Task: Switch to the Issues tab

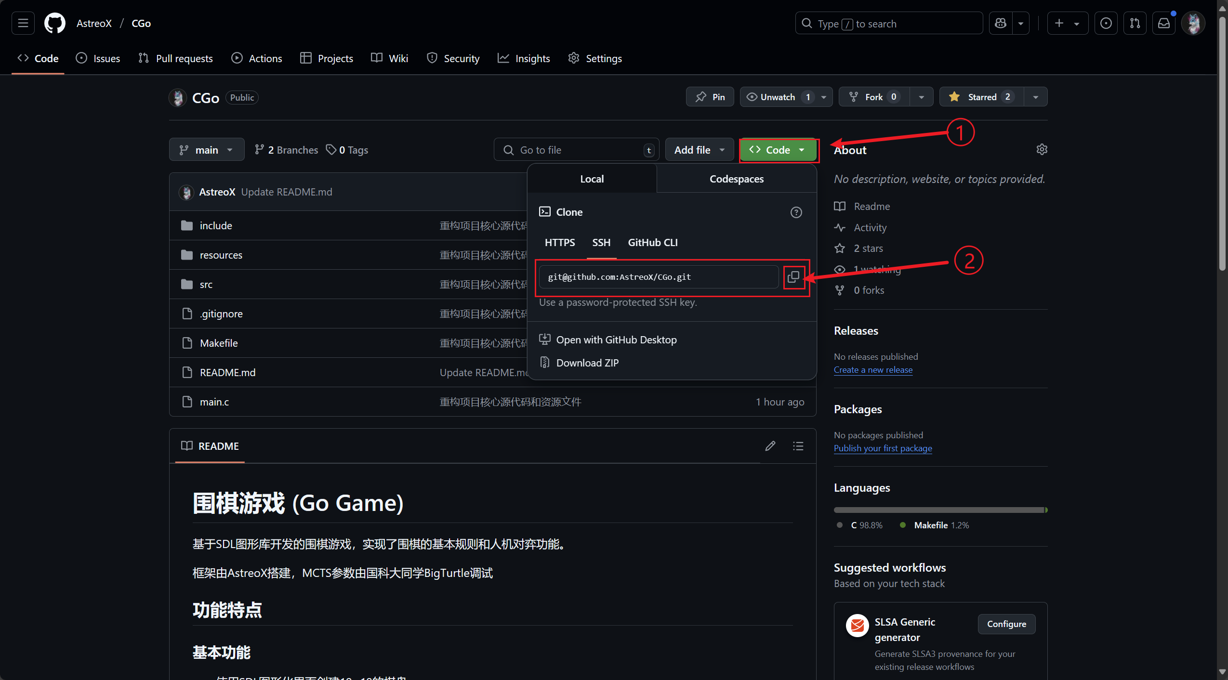Action: point(98,58)
